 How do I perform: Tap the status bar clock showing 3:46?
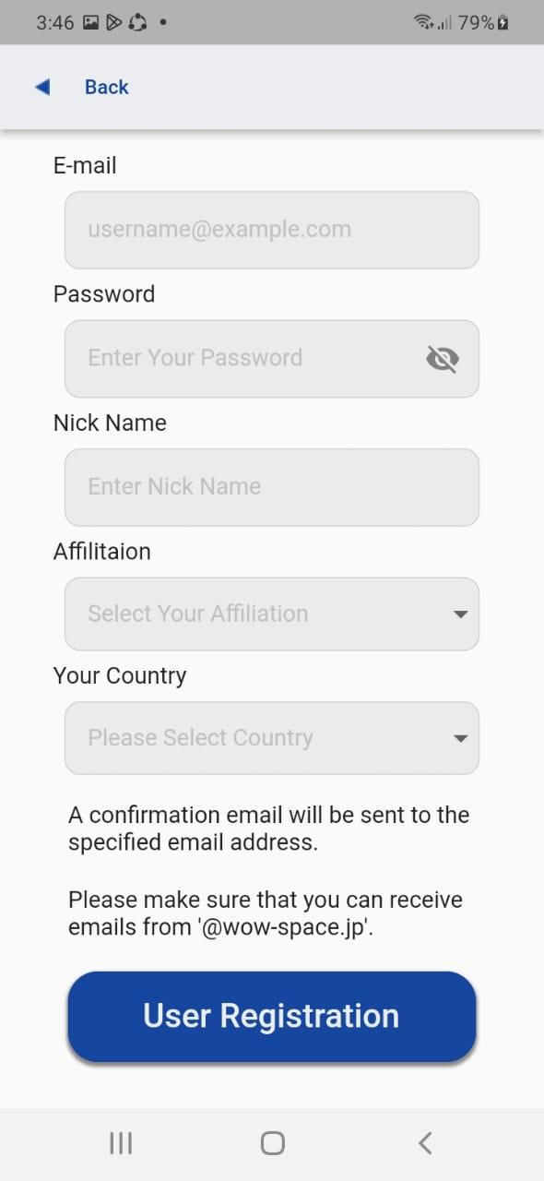tap(55, 23)
